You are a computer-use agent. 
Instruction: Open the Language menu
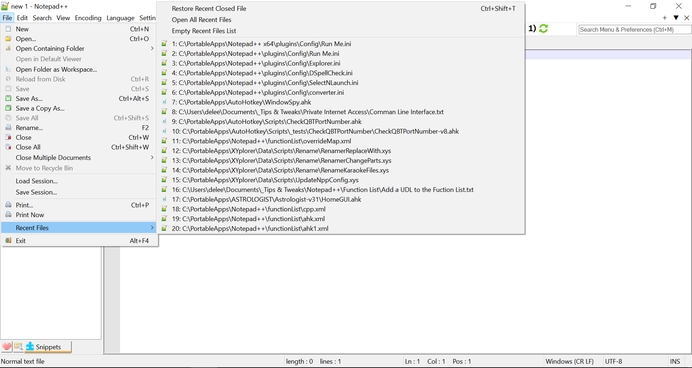point(120,18)
